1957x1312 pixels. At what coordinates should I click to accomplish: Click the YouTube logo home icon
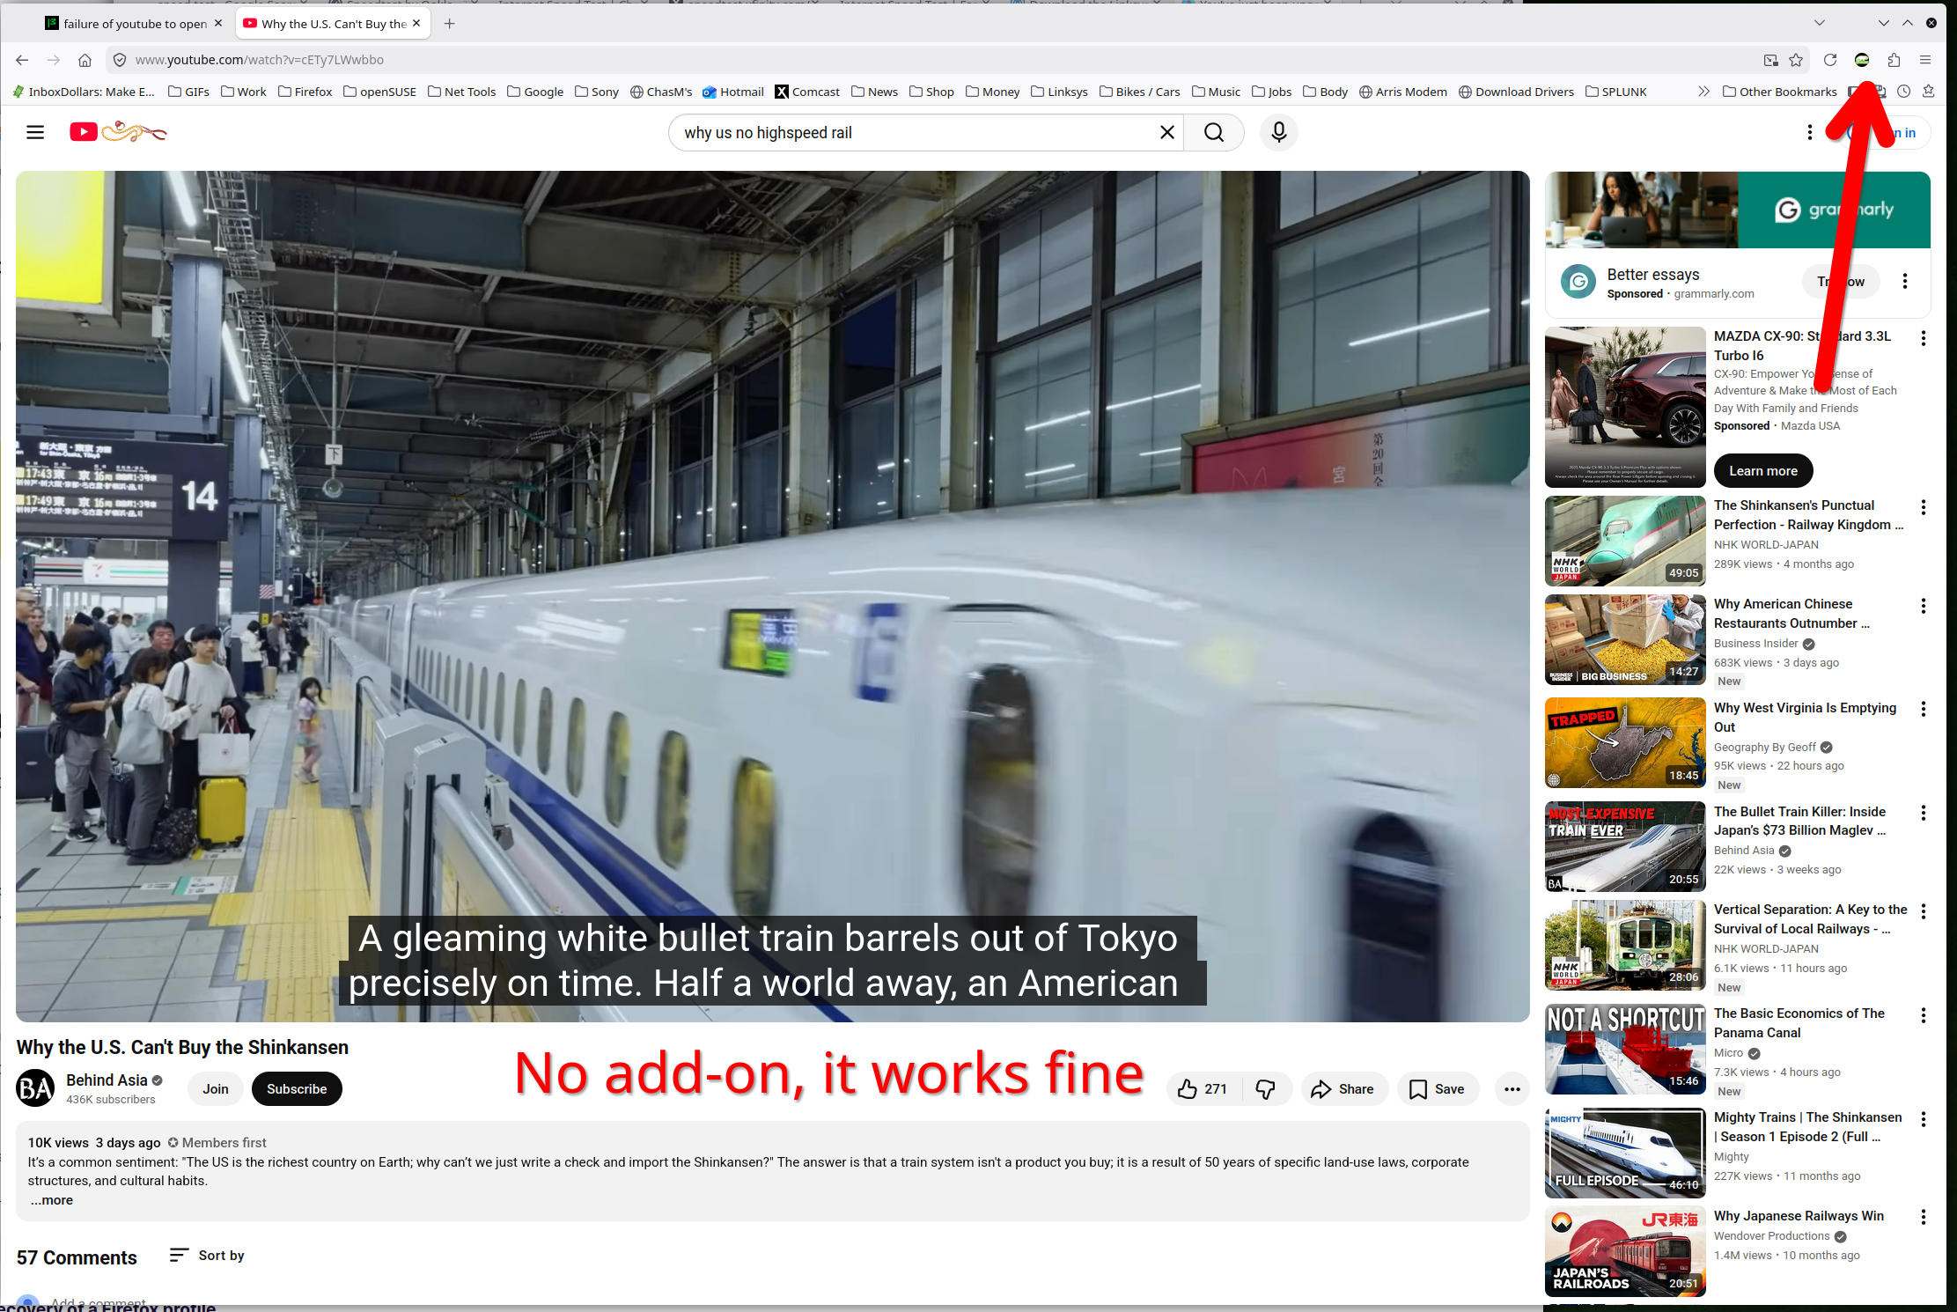pyautogui.click(x=85, y=132)
